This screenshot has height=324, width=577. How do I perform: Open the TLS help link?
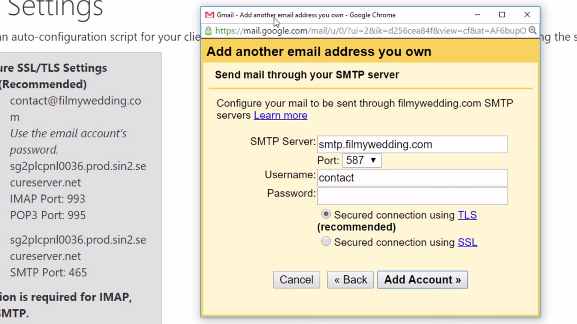[467, 215]
